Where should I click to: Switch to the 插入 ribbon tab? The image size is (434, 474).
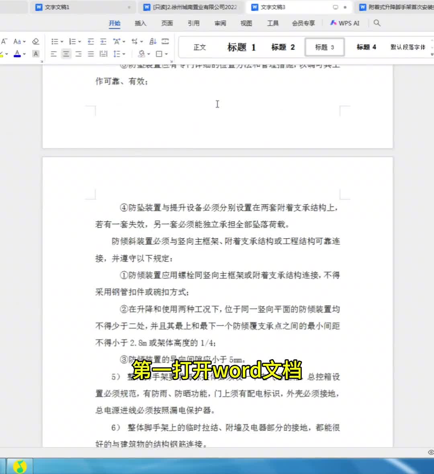coord(140,23)
